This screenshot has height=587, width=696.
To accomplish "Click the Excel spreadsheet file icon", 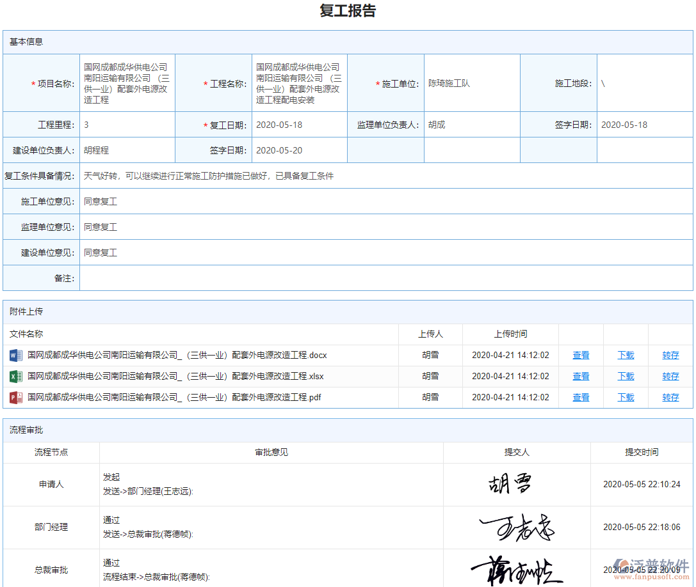I will point(15,376).
